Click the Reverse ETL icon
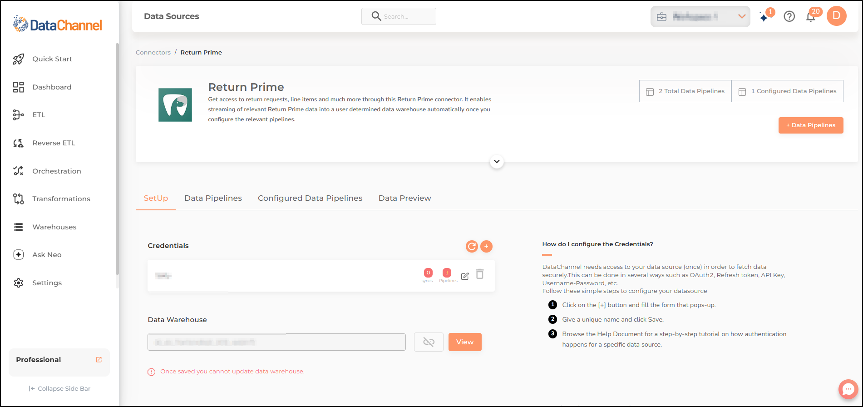This screenshot has width=863, height=407. point(18,143)
